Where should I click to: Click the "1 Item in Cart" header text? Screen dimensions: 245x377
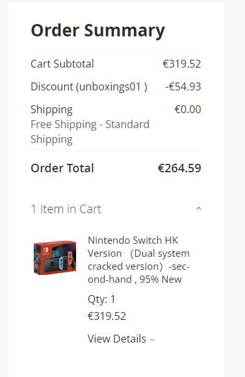[66, 209]
